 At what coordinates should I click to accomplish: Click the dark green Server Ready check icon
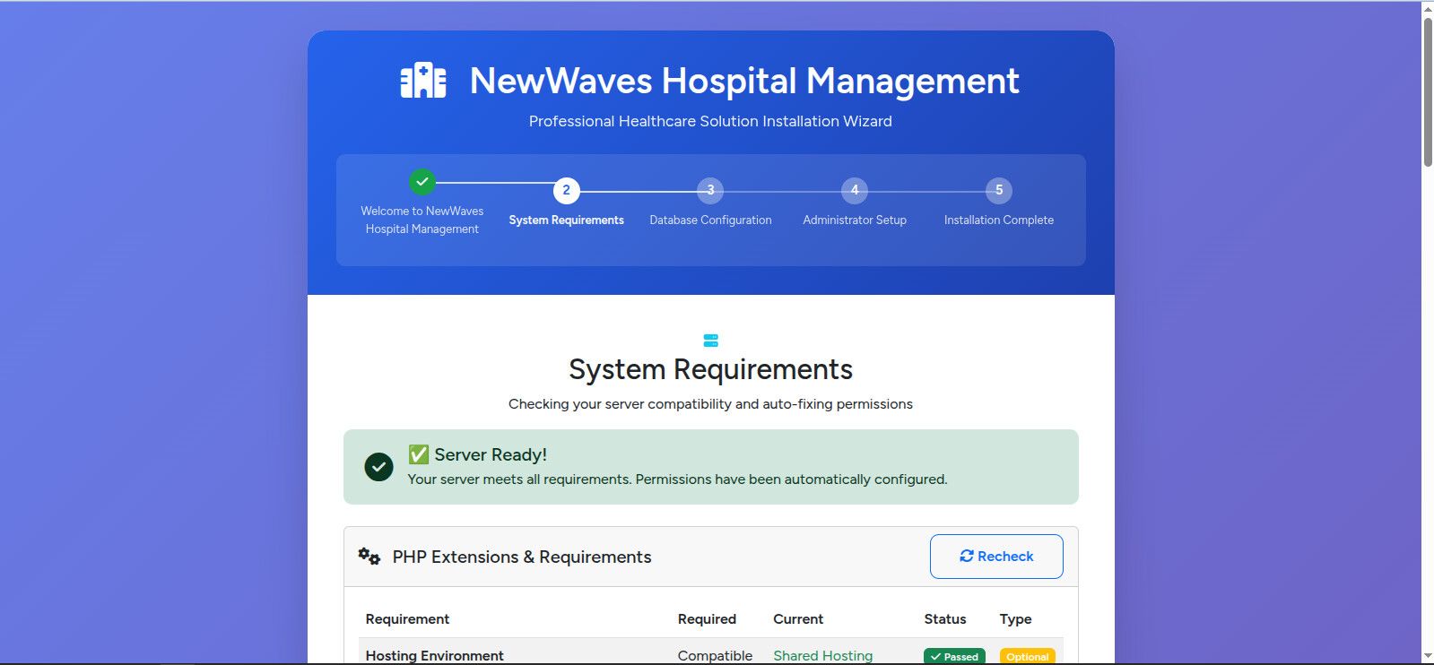coord(378,467)
